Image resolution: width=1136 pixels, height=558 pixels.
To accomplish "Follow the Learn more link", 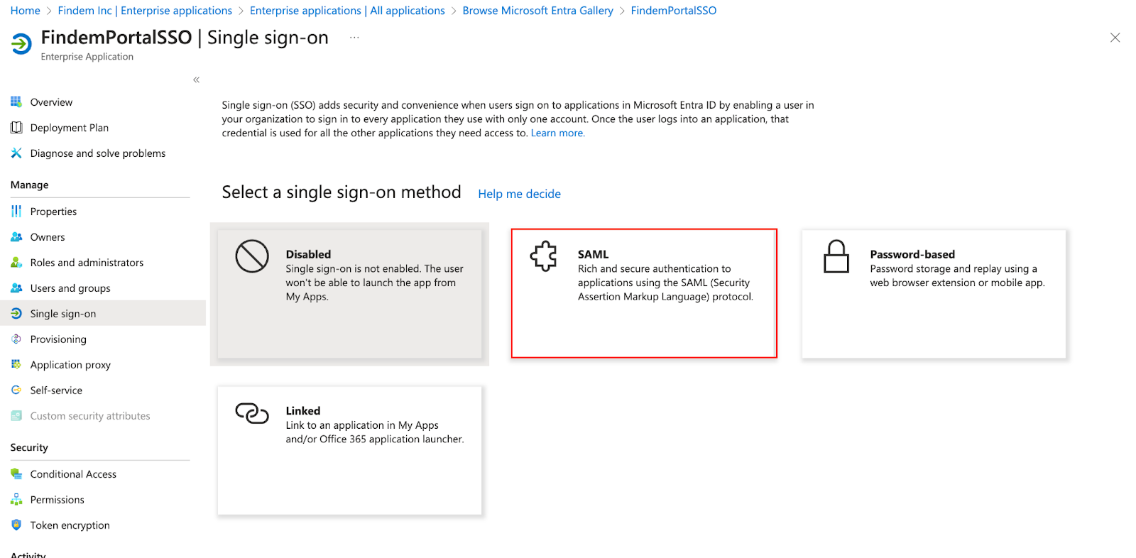I will [557, 133].
